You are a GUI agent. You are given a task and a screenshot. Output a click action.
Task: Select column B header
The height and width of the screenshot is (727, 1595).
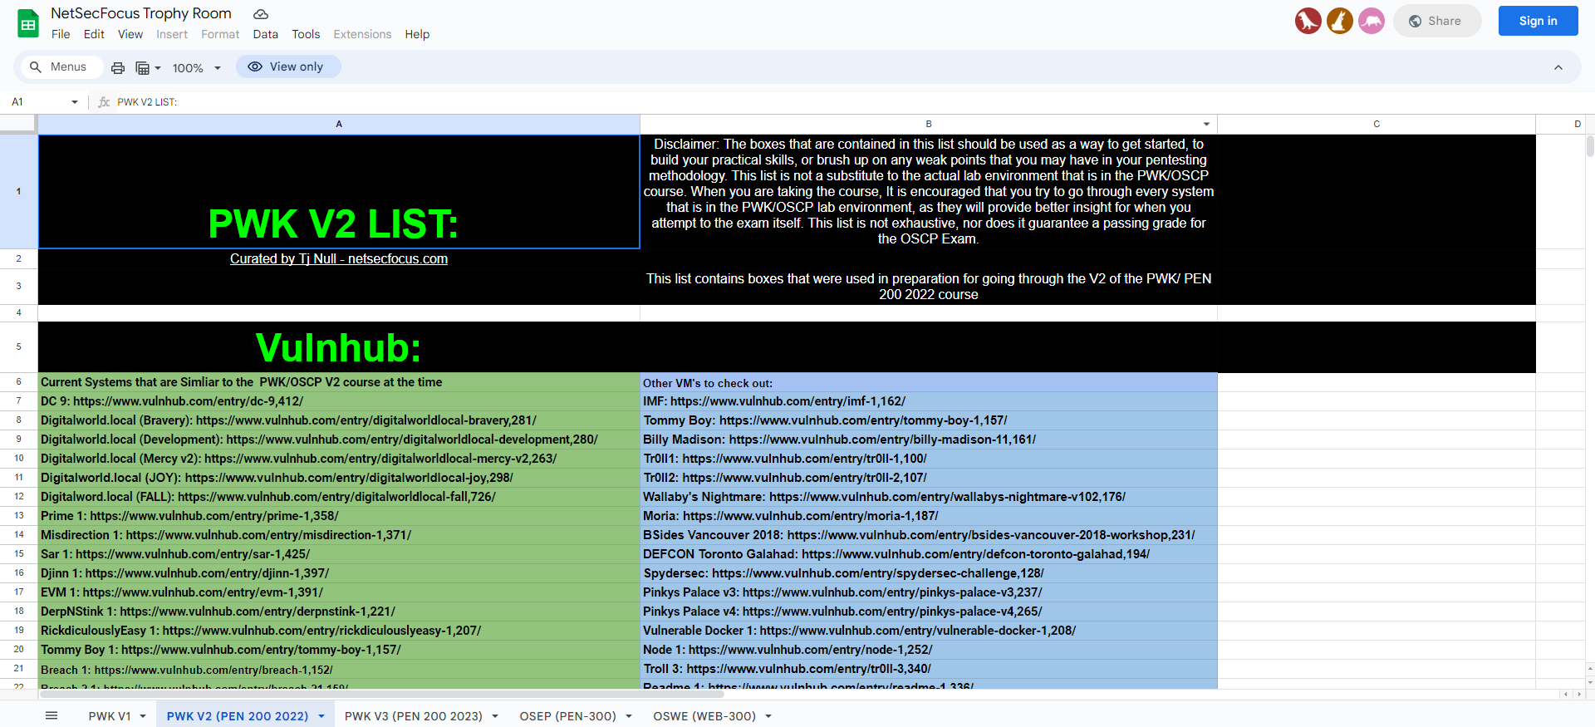[x=929, y=124]
